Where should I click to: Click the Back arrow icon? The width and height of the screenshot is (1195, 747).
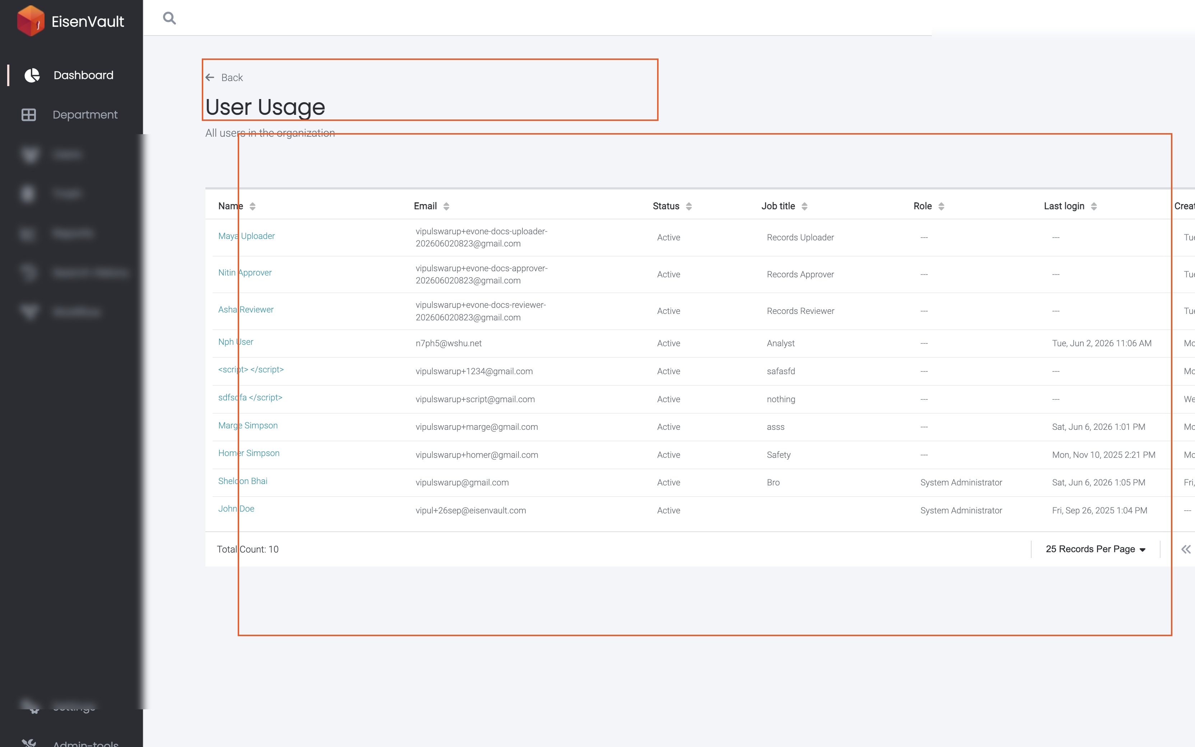210,77
